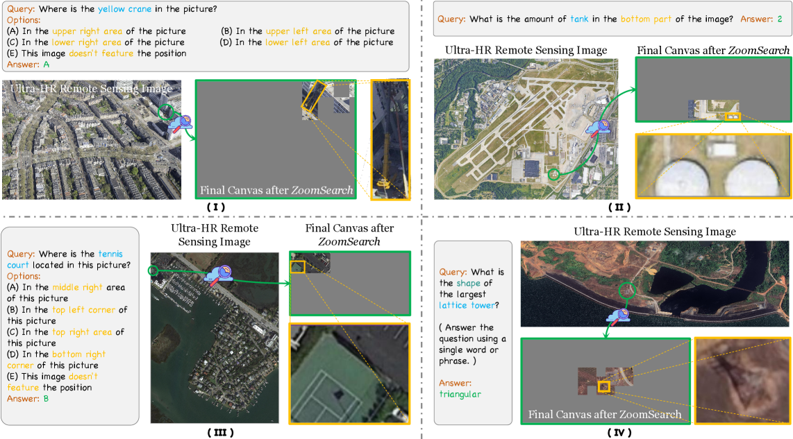Click the 'single word or phrase' instruction text

click(x=472, y=345)
